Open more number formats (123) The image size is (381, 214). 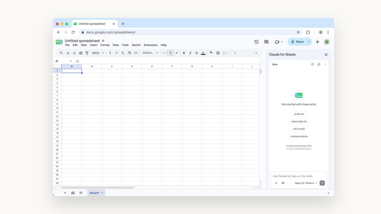(x=136, y=53)
